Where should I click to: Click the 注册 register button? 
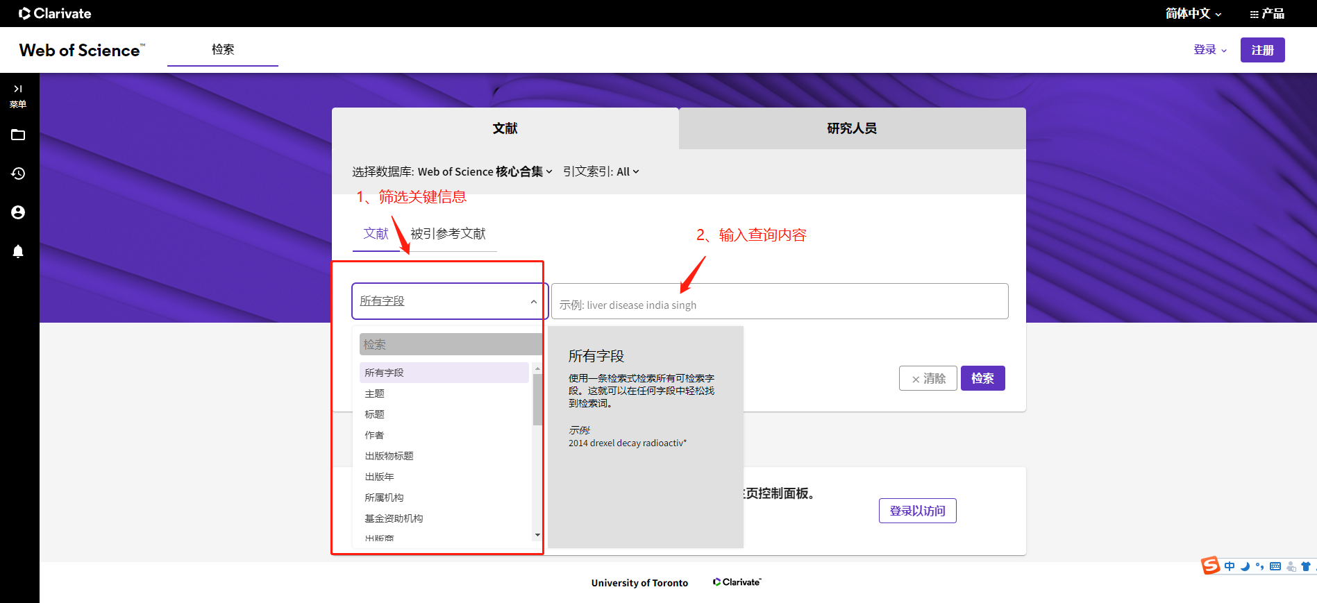click(x=1262, y=50)
